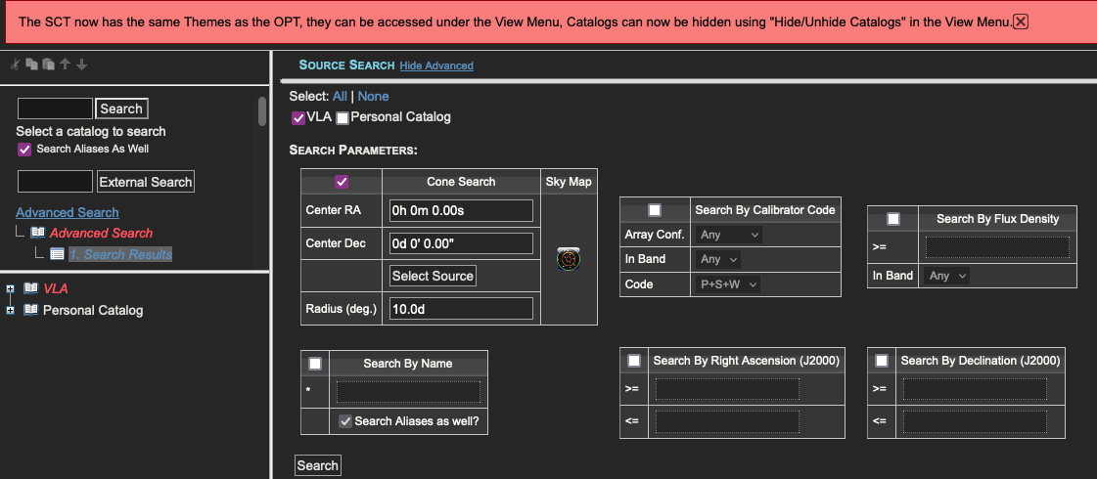
Task: Open the Sky Map icon
Action: (569, 260)
